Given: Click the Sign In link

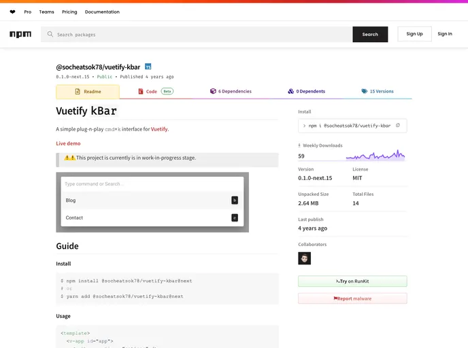Looking at the screenshot, I should [x=445, y=34].
